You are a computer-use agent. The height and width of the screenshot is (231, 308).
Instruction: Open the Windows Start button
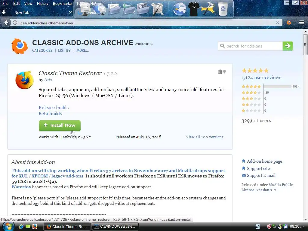pos(8,226)
